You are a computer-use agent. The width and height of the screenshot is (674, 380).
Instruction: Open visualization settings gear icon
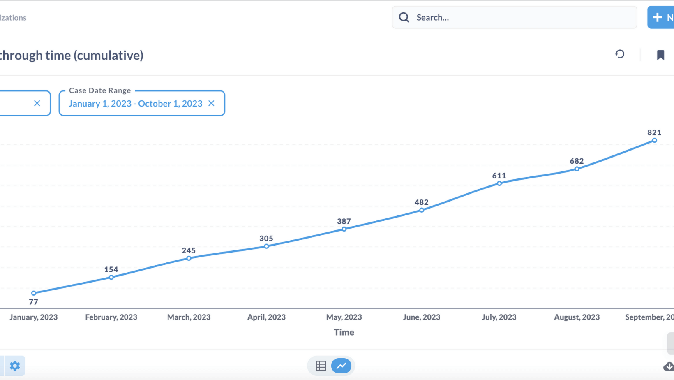point(15,366)
